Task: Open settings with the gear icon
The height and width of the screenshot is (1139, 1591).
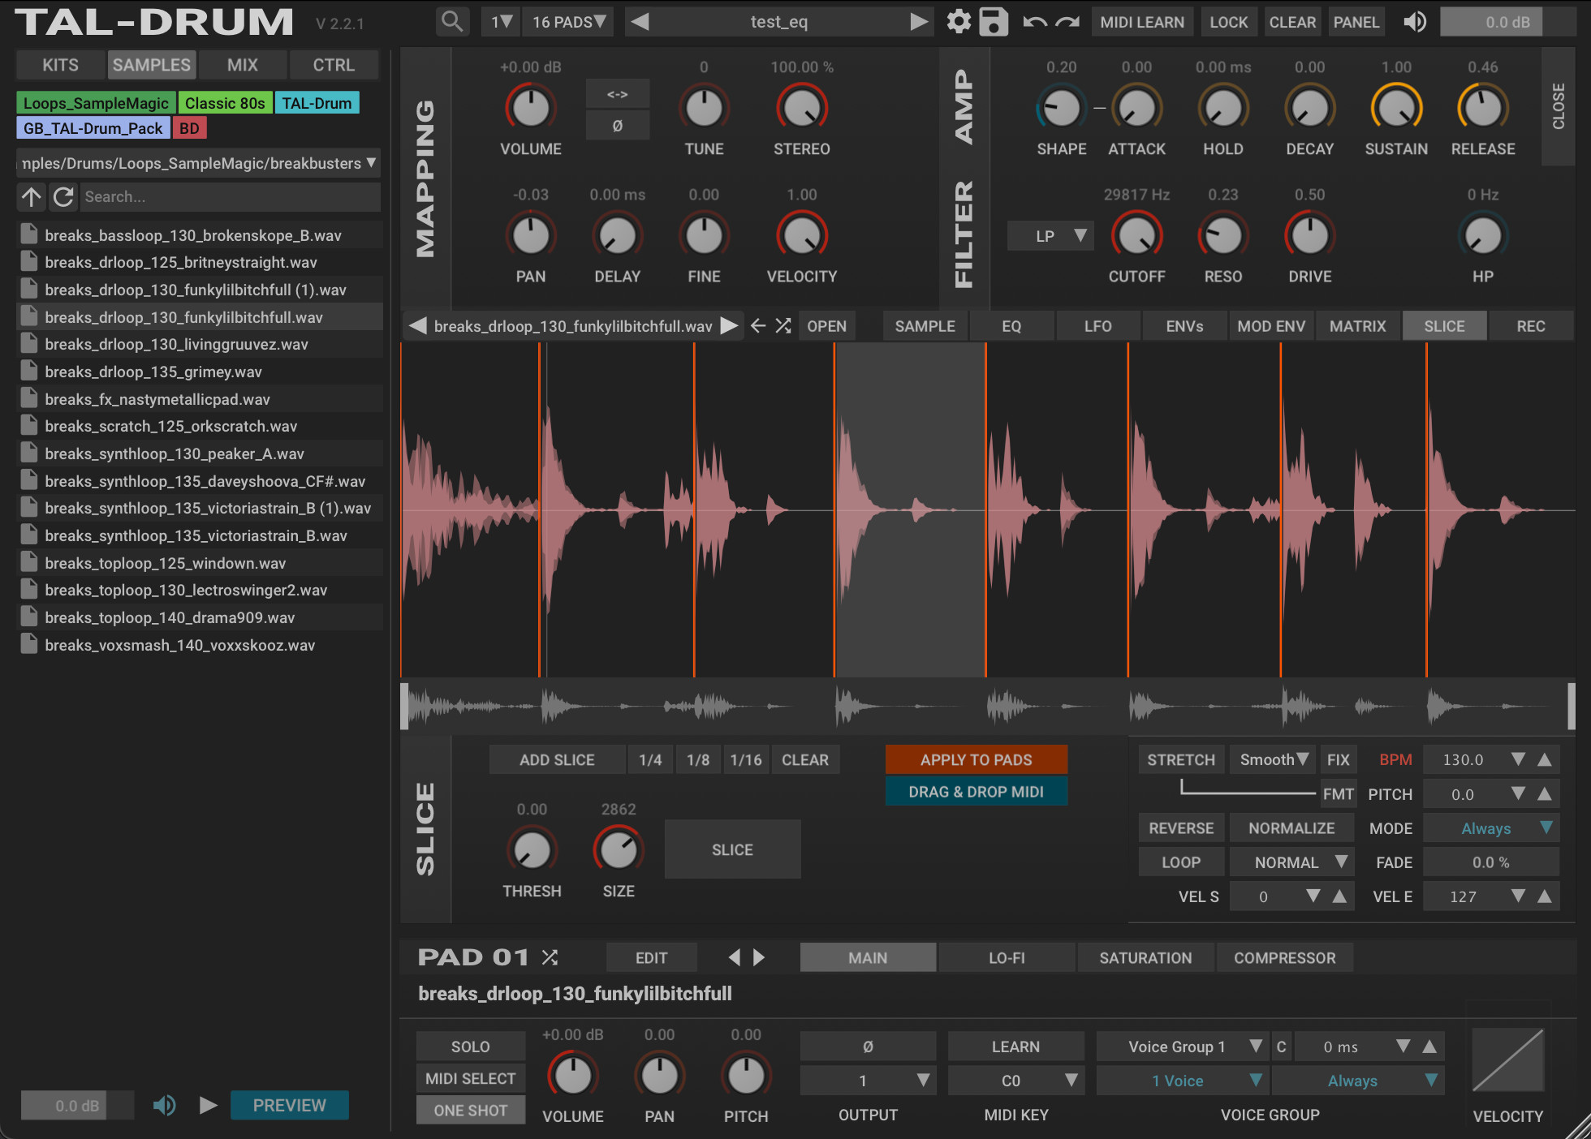Action: pyautogui.click(x=959, y=22)
